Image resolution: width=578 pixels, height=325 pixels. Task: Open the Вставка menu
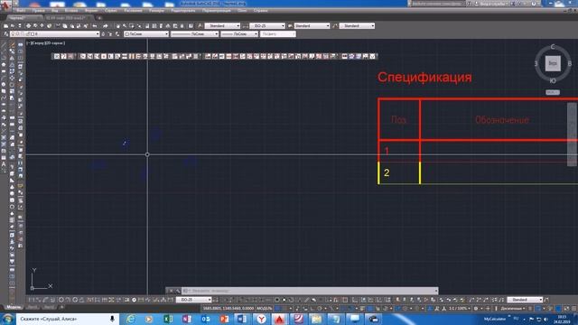71,11
